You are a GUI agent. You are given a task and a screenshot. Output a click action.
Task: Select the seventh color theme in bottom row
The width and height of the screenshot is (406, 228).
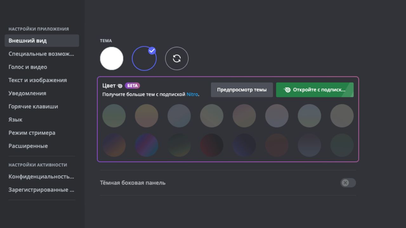click(x=309, y=145)
